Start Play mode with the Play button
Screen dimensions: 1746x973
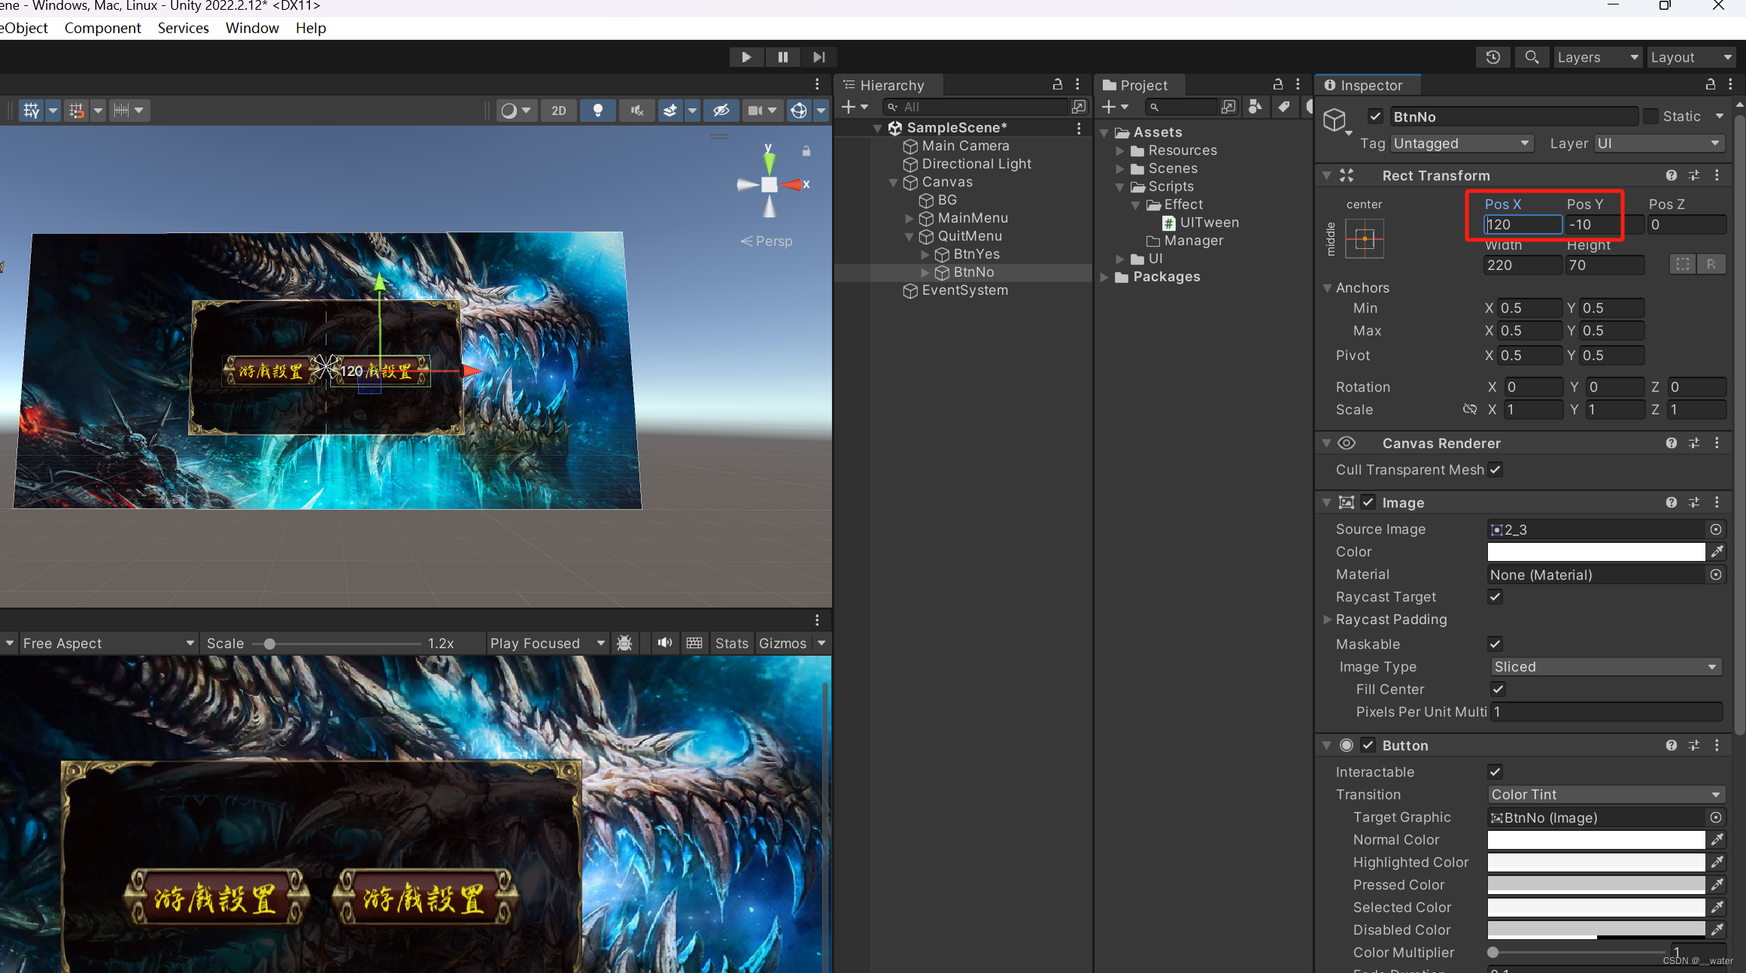coord(746,57)
